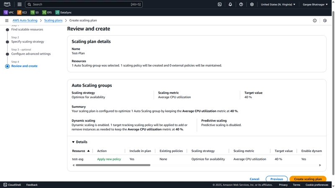Open the EC2 service shortcut
The height and width of the screenshot is (188, 335).
22,13
